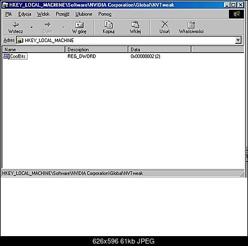Click the REG_DWORD description cell
Viewport: 248px width, 246px height.
(81, 56)
